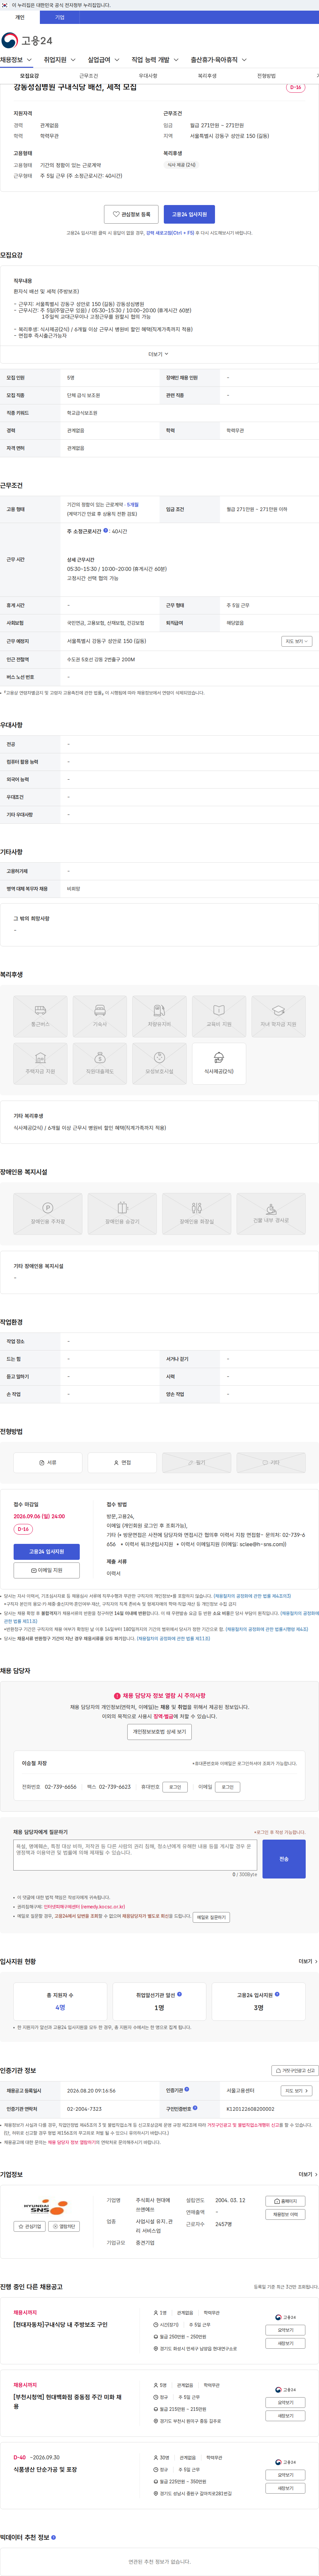Click the top 고용24 입사지원 button
319x2576 pixels.
189,214
